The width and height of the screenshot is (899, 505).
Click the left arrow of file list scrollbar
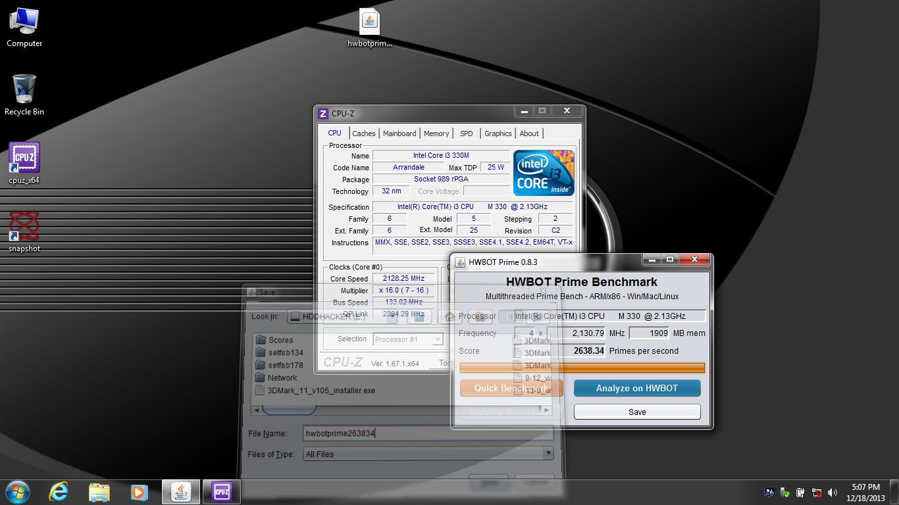click(x=257, y=409)
